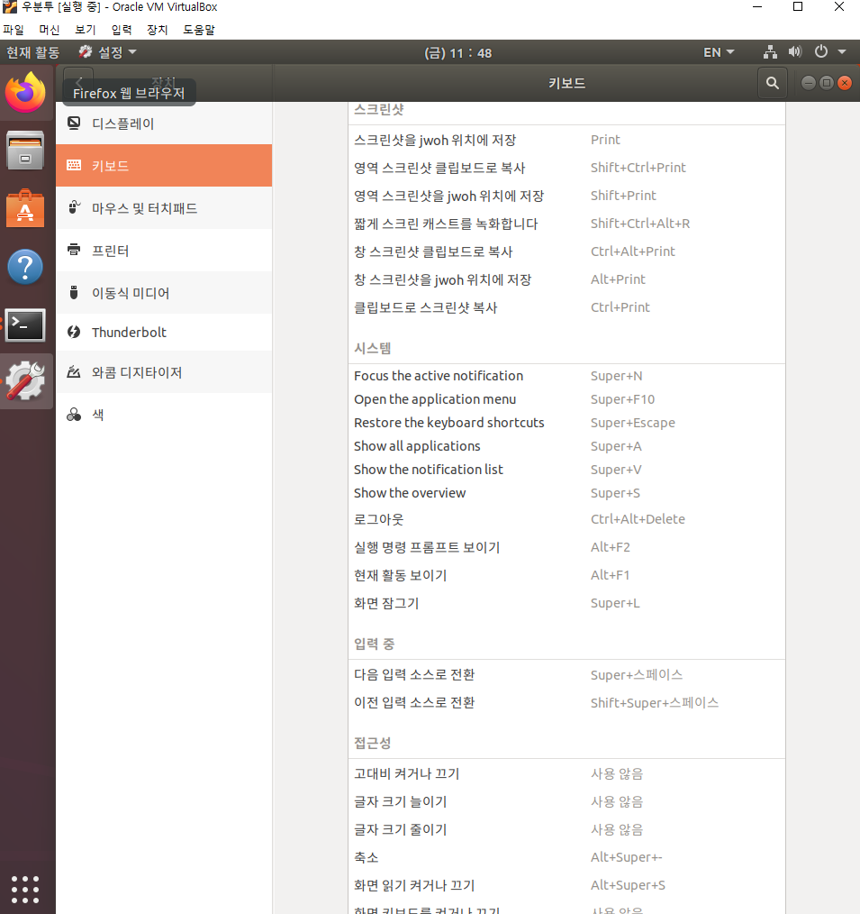
Task: Edit 글자 크기 늘이기 shortcut row
Action: point(566,801)
